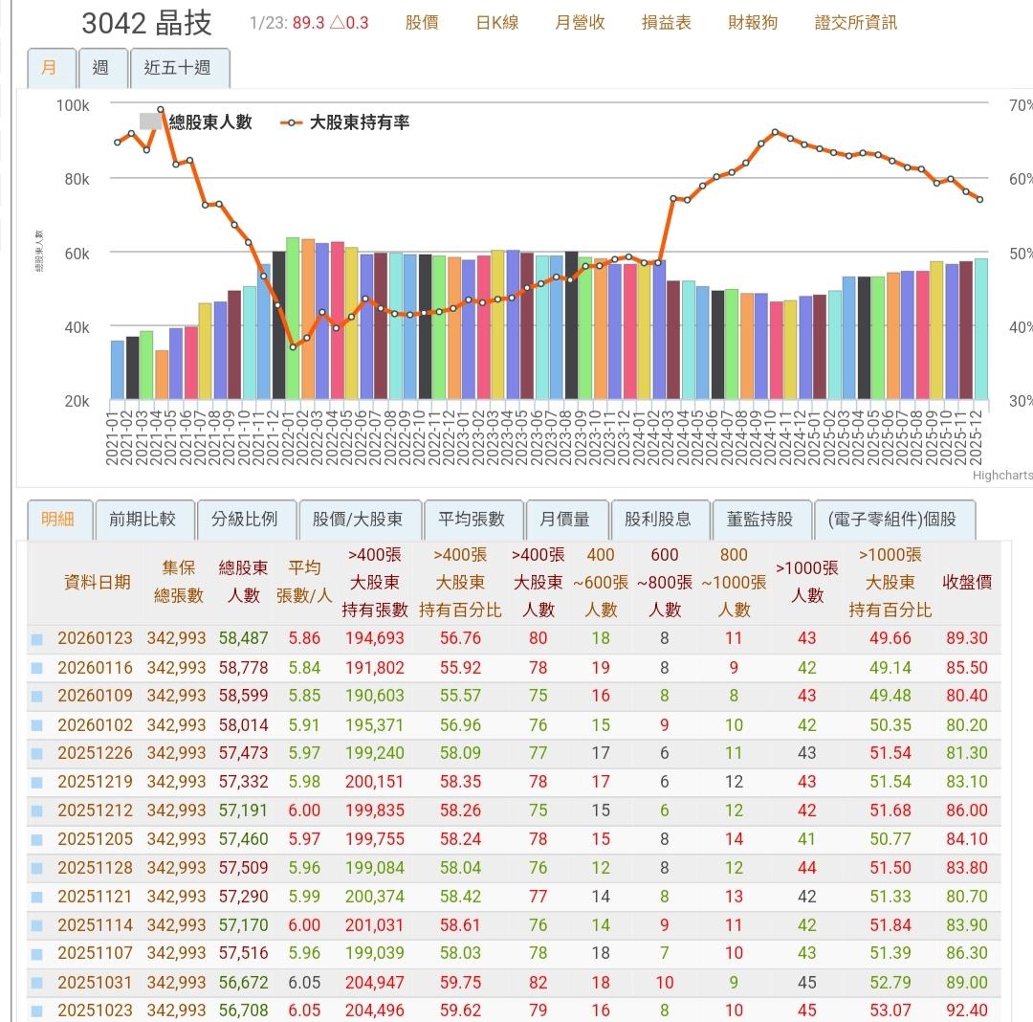Screen dimensions: 1033x1022
Task: Open the 日K線 chart link
Action: (498, 23)
